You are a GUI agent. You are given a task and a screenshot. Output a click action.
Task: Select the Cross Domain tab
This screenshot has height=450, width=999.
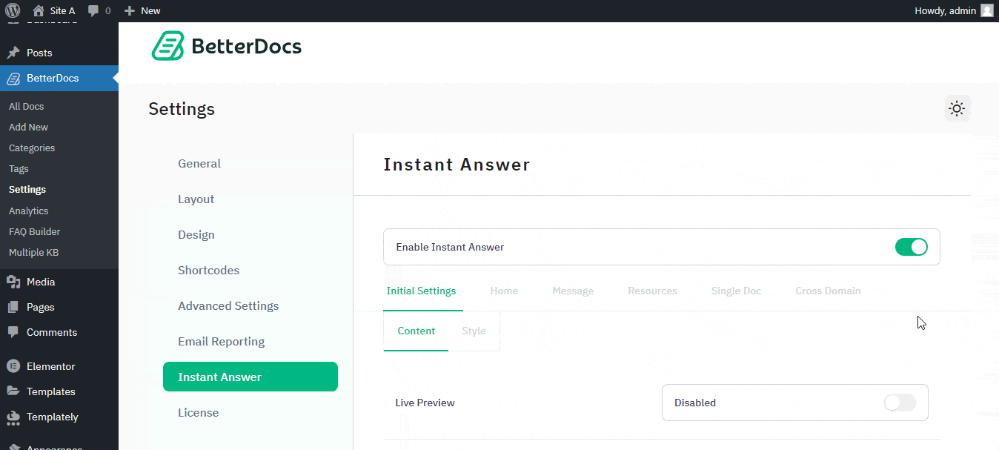pos(828,291)
